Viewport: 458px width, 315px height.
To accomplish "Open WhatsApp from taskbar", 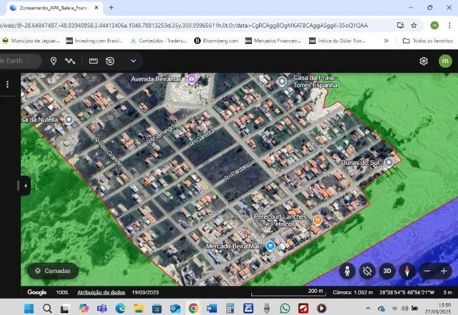I will (x=285, y=308).
